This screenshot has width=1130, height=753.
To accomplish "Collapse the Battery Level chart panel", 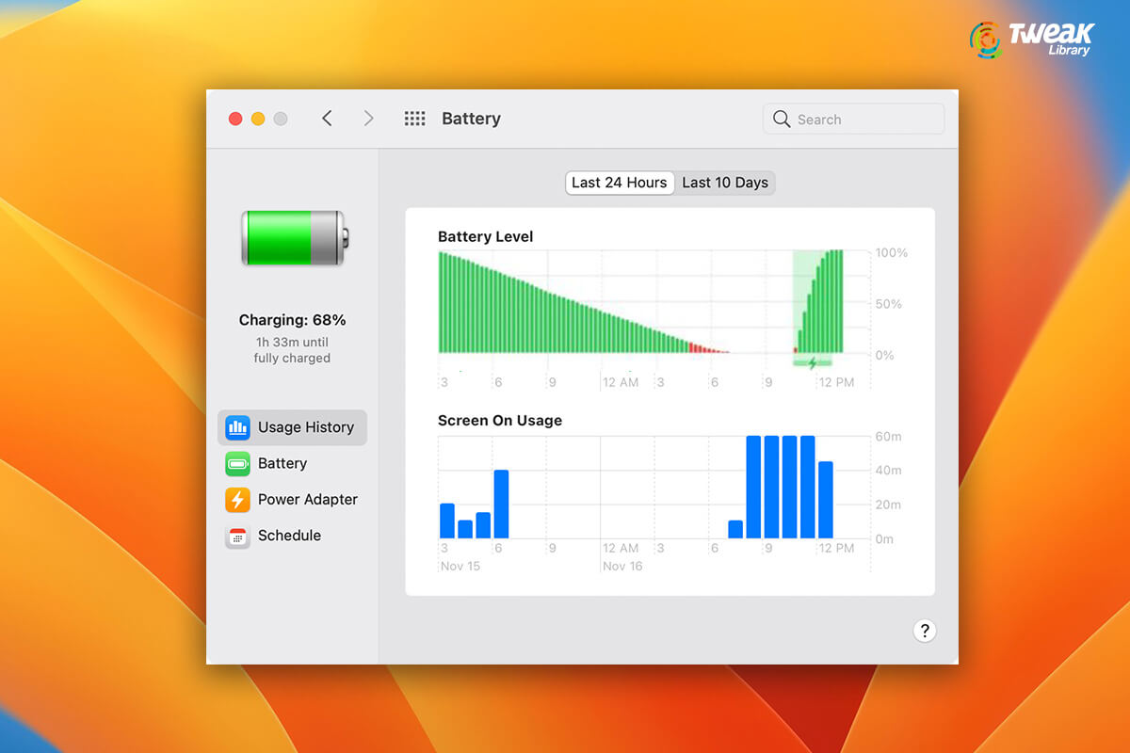I will coord(486,236).
